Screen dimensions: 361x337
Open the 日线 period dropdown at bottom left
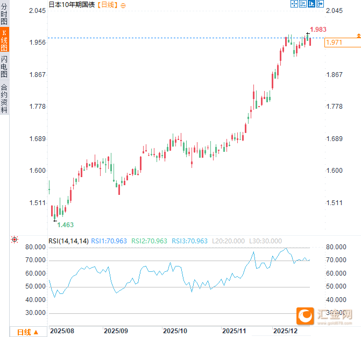click(x=28, y=332)
